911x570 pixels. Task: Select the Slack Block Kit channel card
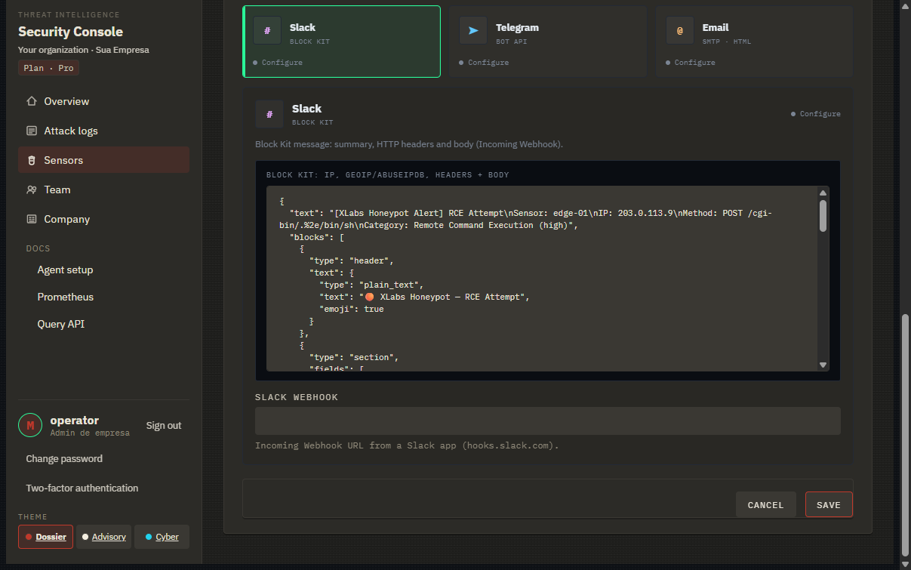pyautogui.click(x=341, y=42)
